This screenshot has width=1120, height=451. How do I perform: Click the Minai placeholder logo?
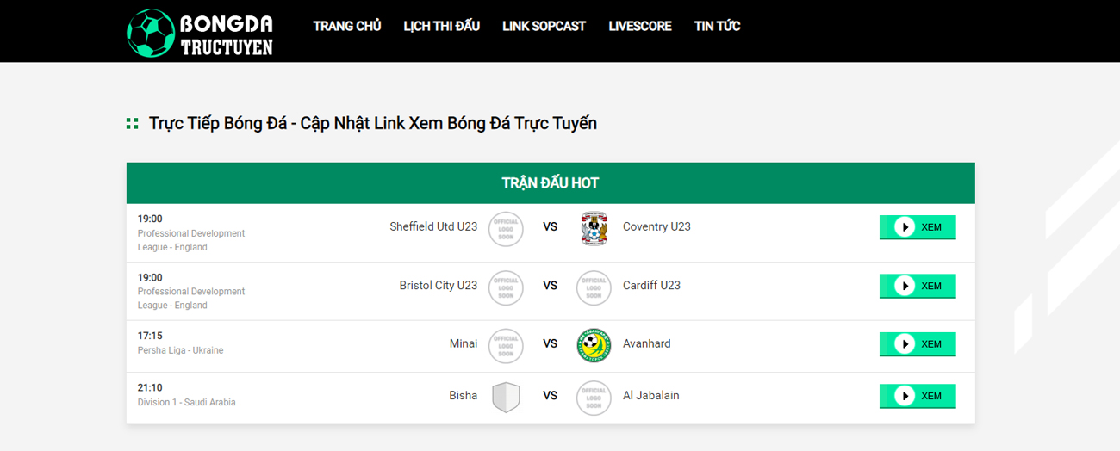tap(506, 344)
